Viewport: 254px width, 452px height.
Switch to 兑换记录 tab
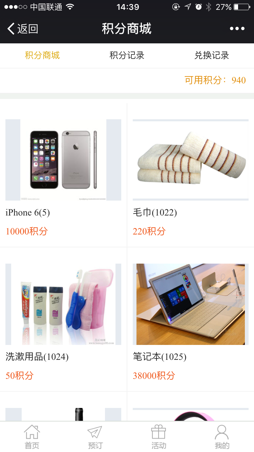pos(212,55)
